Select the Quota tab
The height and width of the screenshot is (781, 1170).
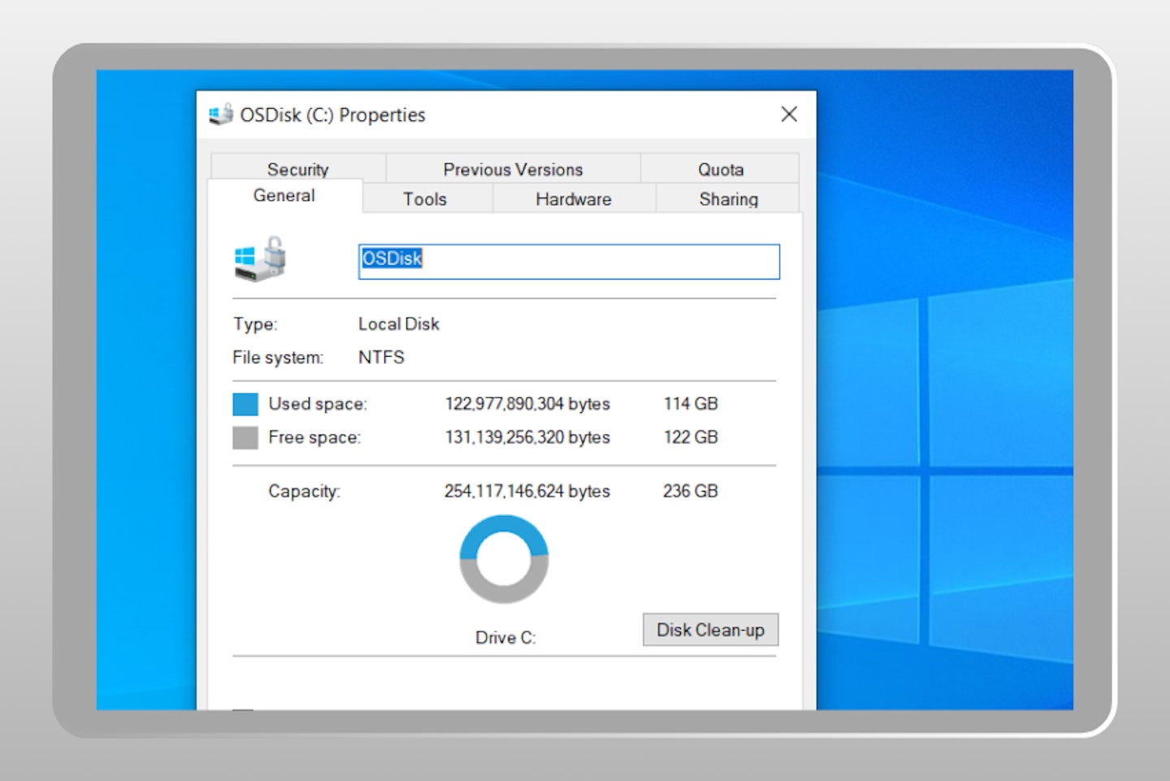tap(721, 169)
